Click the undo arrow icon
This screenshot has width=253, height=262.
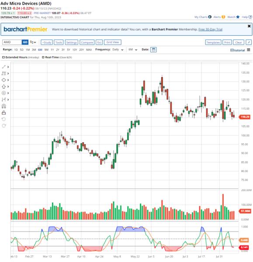click(x=3, y=119)
